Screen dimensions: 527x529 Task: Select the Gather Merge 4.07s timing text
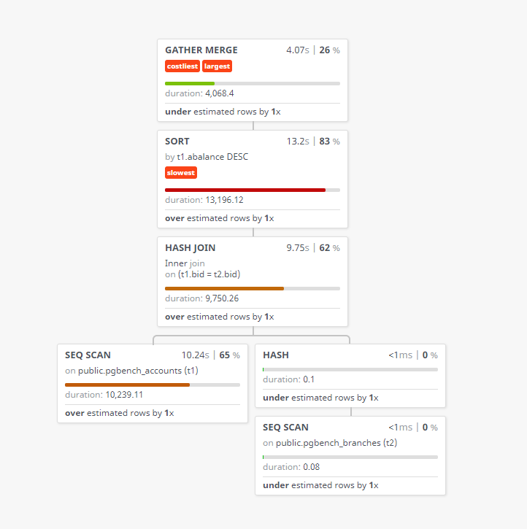click(299, 50)
